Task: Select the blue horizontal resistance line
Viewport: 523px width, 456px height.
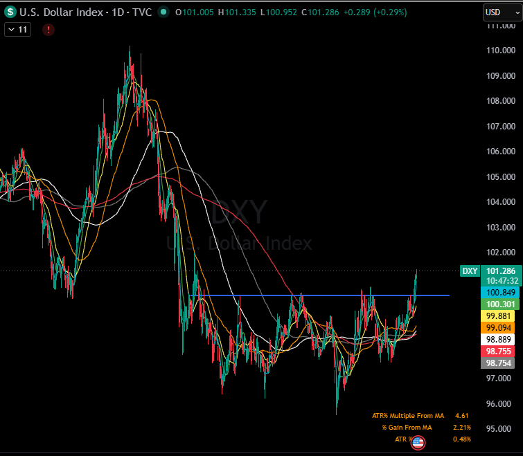Action: tap(319, 295)
